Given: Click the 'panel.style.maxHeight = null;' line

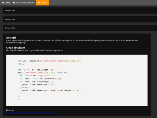Looking at the screenshot, I should [39, 84].
